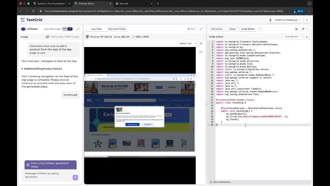
Task: Click the Continued button in chat
Action: pos(70,95)
